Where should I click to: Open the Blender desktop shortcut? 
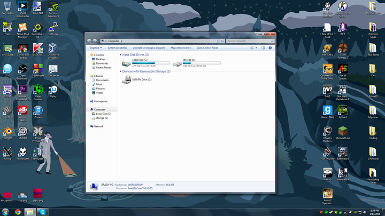[7, 131]
